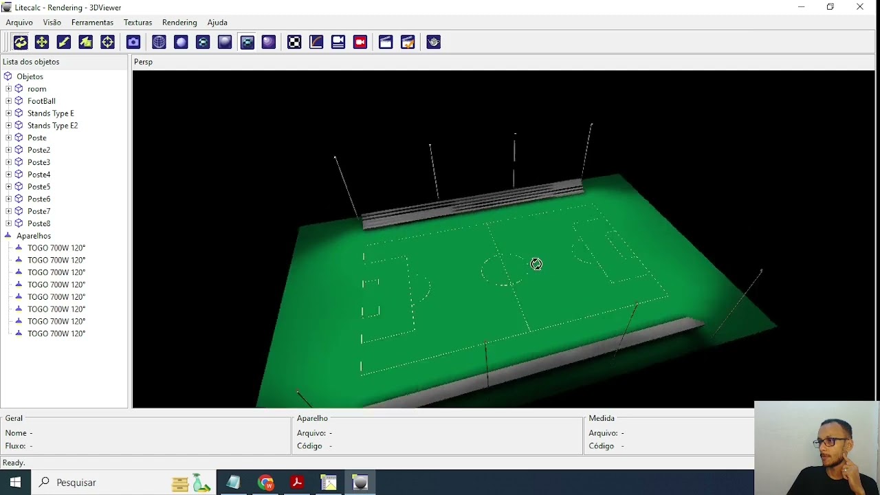Open Adobe Acrobat from the taskbar
Viewport: 880px width, 495px height.
click(297, 483)
